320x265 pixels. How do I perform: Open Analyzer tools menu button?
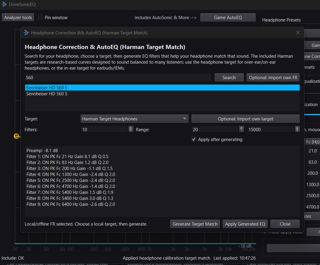(x=18, y=18)
